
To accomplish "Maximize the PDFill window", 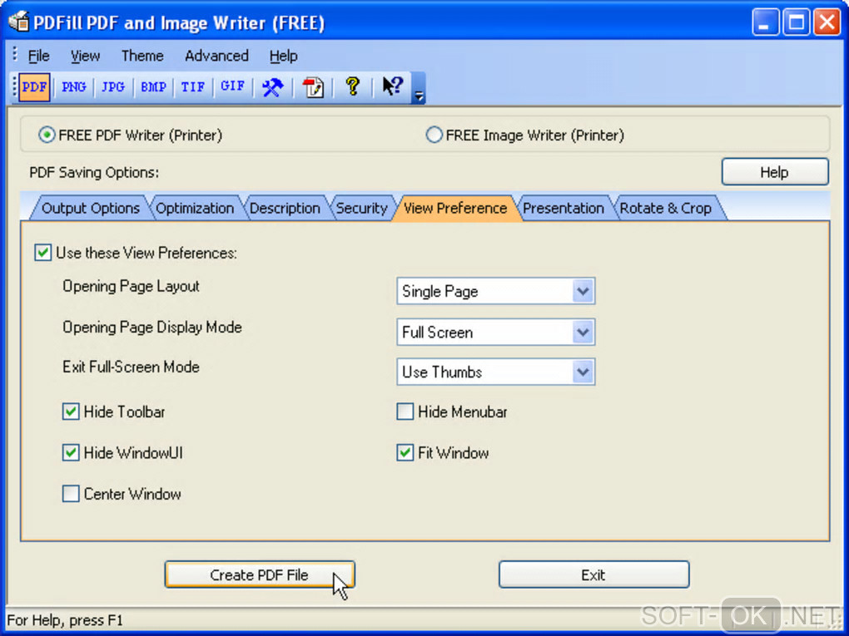I will (796, 22).
